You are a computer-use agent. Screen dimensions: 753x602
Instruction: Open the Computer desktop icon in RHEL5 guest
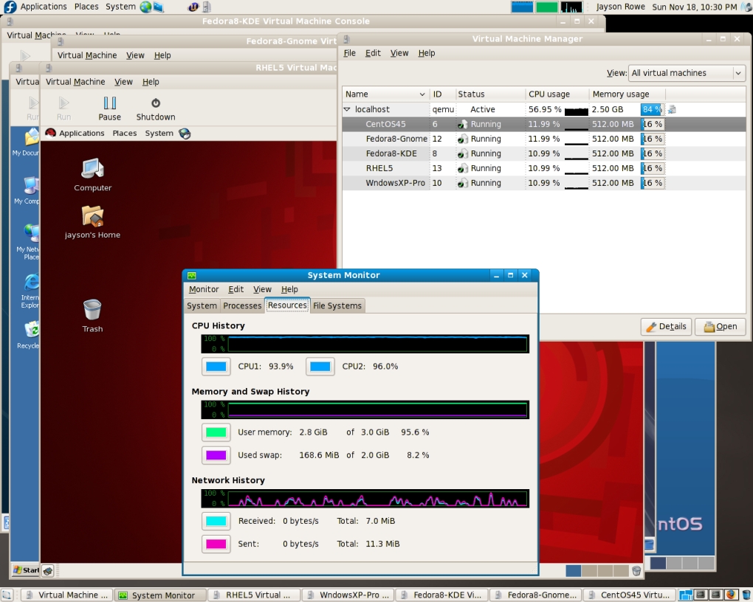[x=92, y=168]
